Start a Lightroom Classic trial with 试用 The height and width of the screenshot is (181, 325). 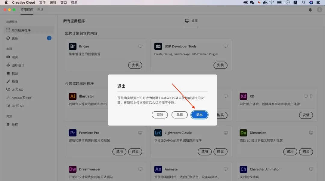pos(205,152)
